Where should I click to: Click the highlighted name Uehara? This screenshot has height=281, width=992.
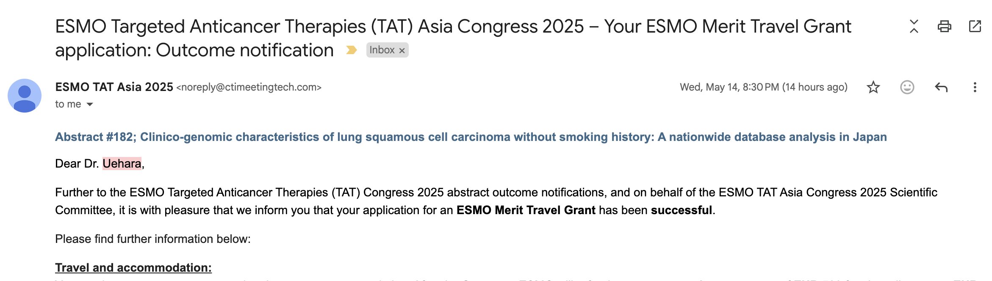point(122,163)
